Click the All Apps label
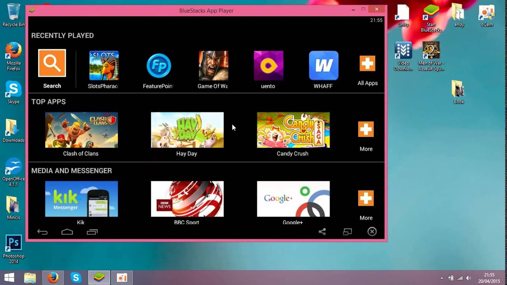The width and height of the screenshot is (507, 285). (x=368, y=83)
